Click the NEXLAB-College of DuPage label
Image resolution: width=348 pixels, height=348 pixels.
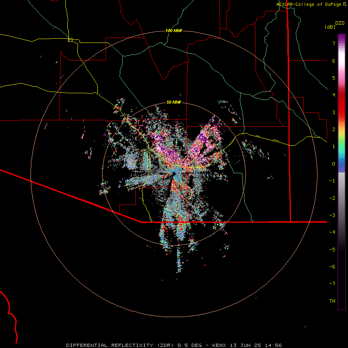309,4
